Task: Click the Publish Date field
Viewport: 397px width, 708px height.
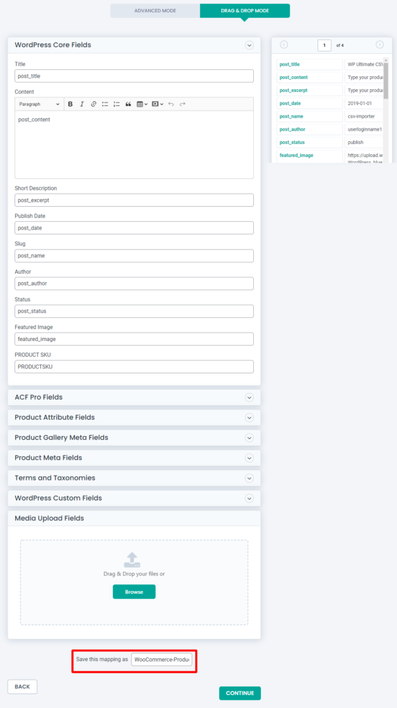Action: point(134,228)
